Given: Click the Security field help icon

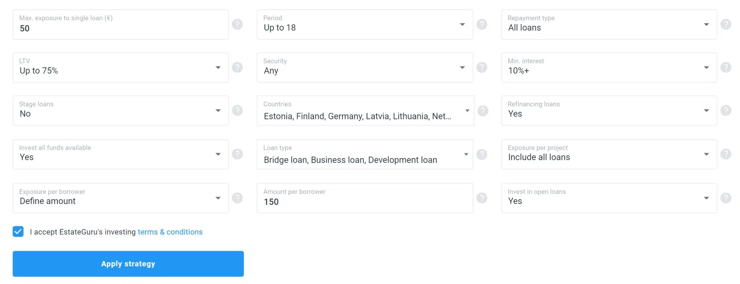Looking at the screenshot, I should tap(482, 67).
